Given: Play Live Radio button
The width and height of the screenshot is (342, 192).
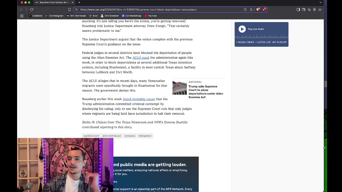Looking at the screenshot, I should (x=242, y=29).
